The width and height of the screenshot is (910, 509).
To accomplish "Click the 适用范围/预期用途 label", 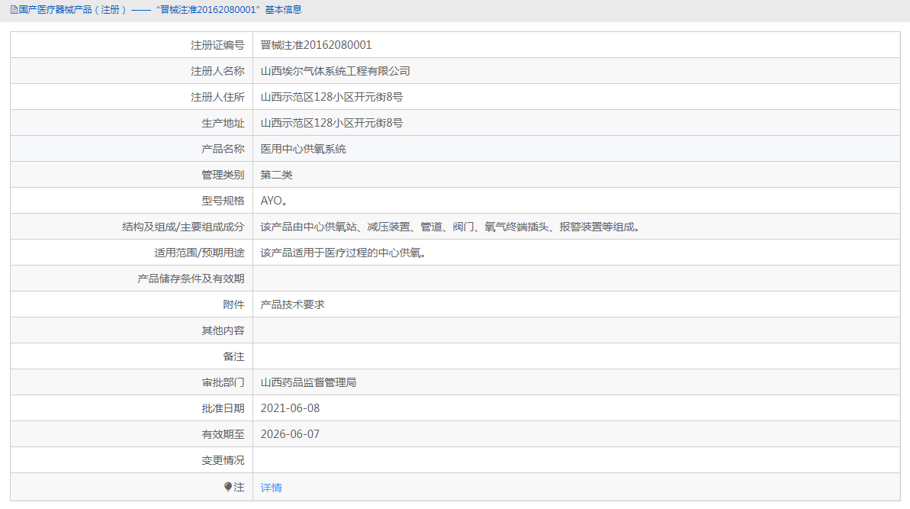I will point(199,253).
